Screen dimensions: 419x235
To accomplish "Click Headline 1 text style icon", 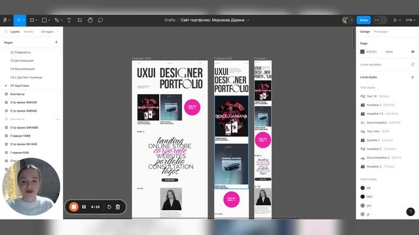I will pos(363,105).
